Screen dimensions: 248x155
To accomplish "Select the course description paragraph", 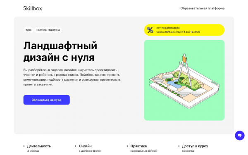I will pos(72,77).
